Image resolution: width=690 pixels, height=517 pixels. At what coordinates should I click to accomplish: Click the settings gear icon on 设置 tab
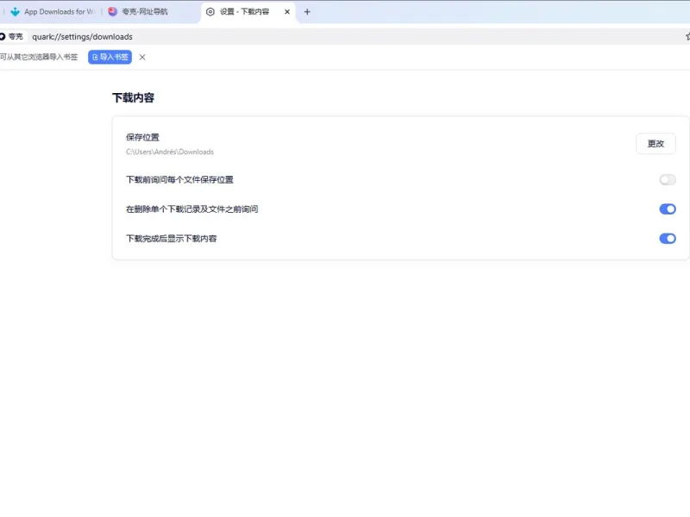coord(210,12)
